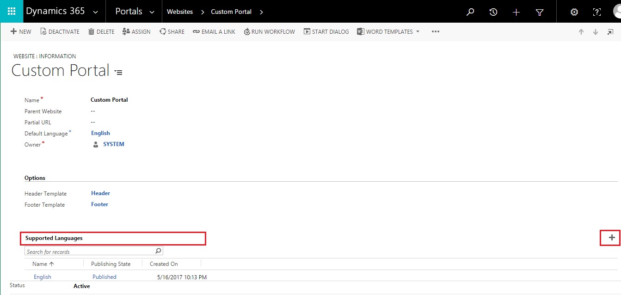Click the Custom Portal breadcrumb
Viewport: 621px width, 295px height.
(x=231, y=12)
